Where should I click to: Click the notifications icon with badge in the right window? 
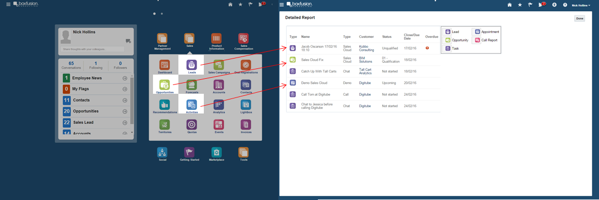[x=542, y=5]
